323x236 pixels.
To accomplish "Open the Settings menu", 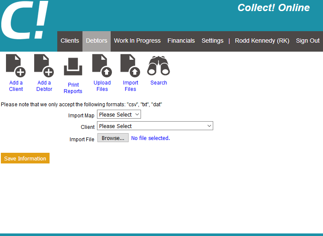I will pyautogui.click(x=212, y=41).
